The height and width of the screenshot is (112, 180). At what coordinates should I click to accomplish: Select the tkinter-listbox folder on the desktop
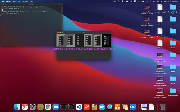(173, 91)
